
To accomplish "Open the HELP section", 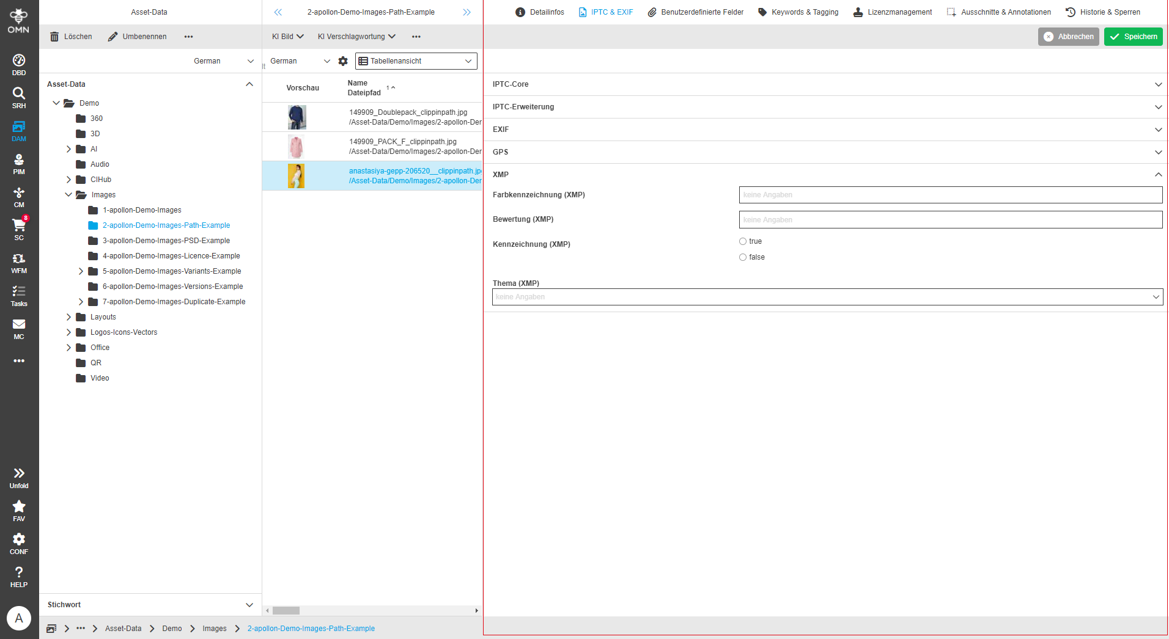I will click(x=19, y=577).
